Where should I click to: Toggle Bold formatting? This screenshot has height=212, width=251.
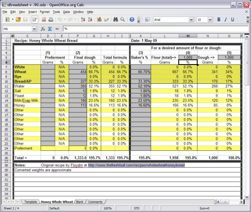(219, 20)
